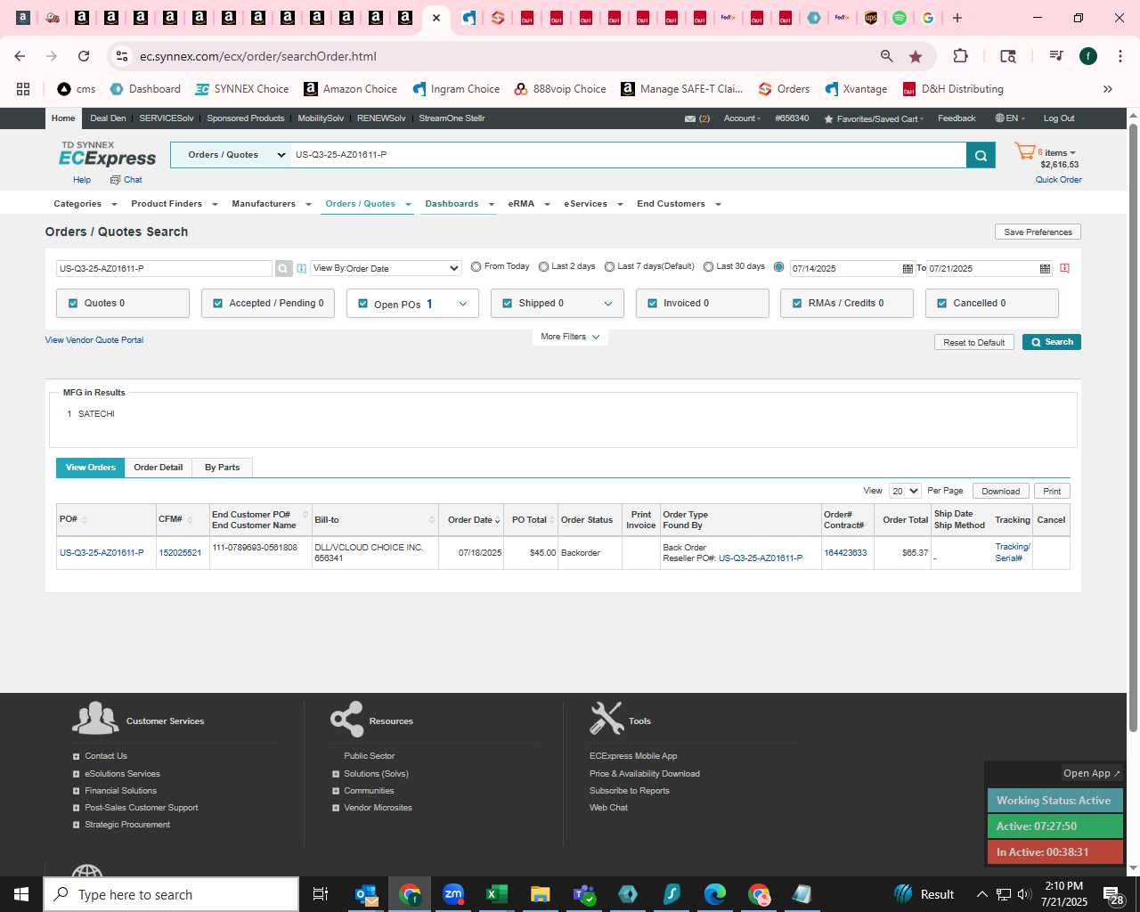Open Outlook from the taskbar
The width and height of the screenshot is (1140, 912).
tap(366, 894)
